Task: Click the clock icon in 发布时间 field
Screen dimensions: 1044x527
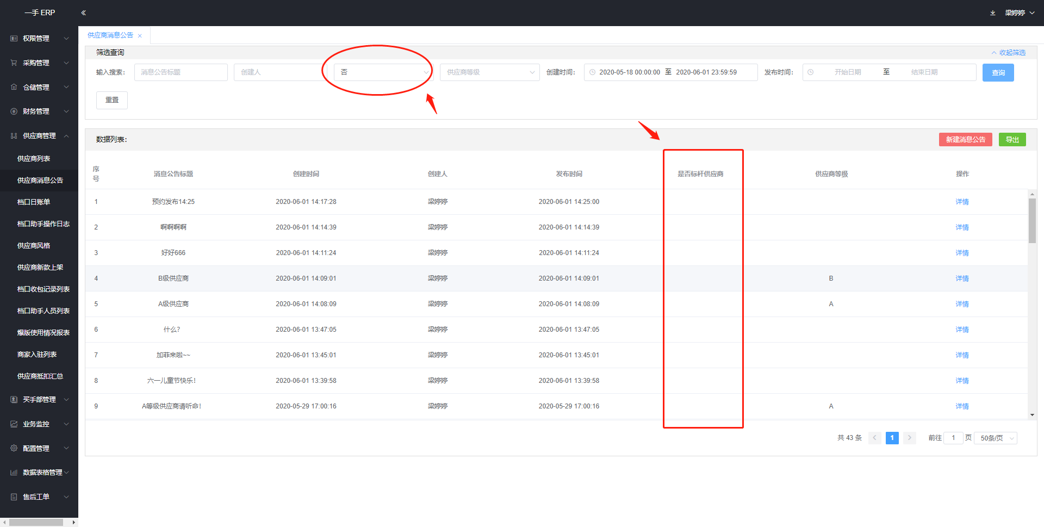Action: click(x=811, y=72)
